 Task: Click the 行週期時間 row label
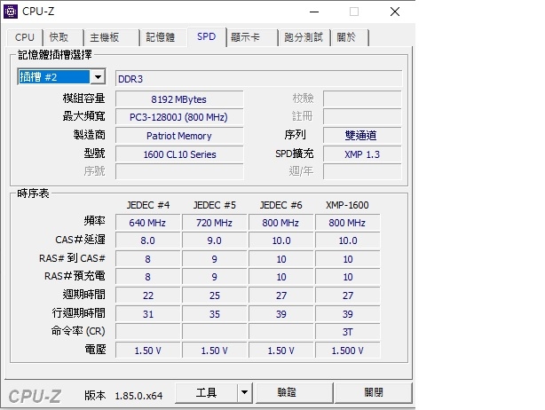(x=79, y=312)
